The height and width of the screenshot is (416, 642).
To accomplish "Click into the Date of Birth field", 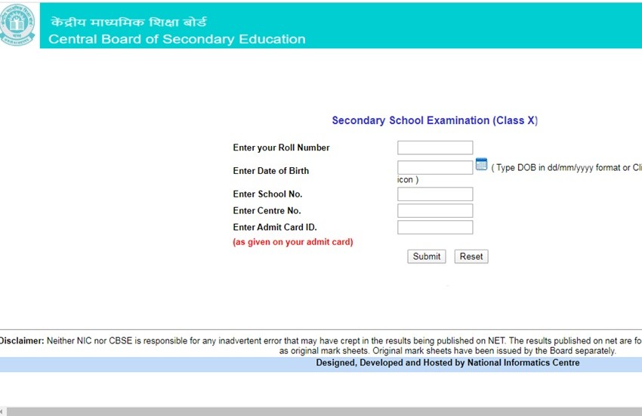I will pos(435,168).
